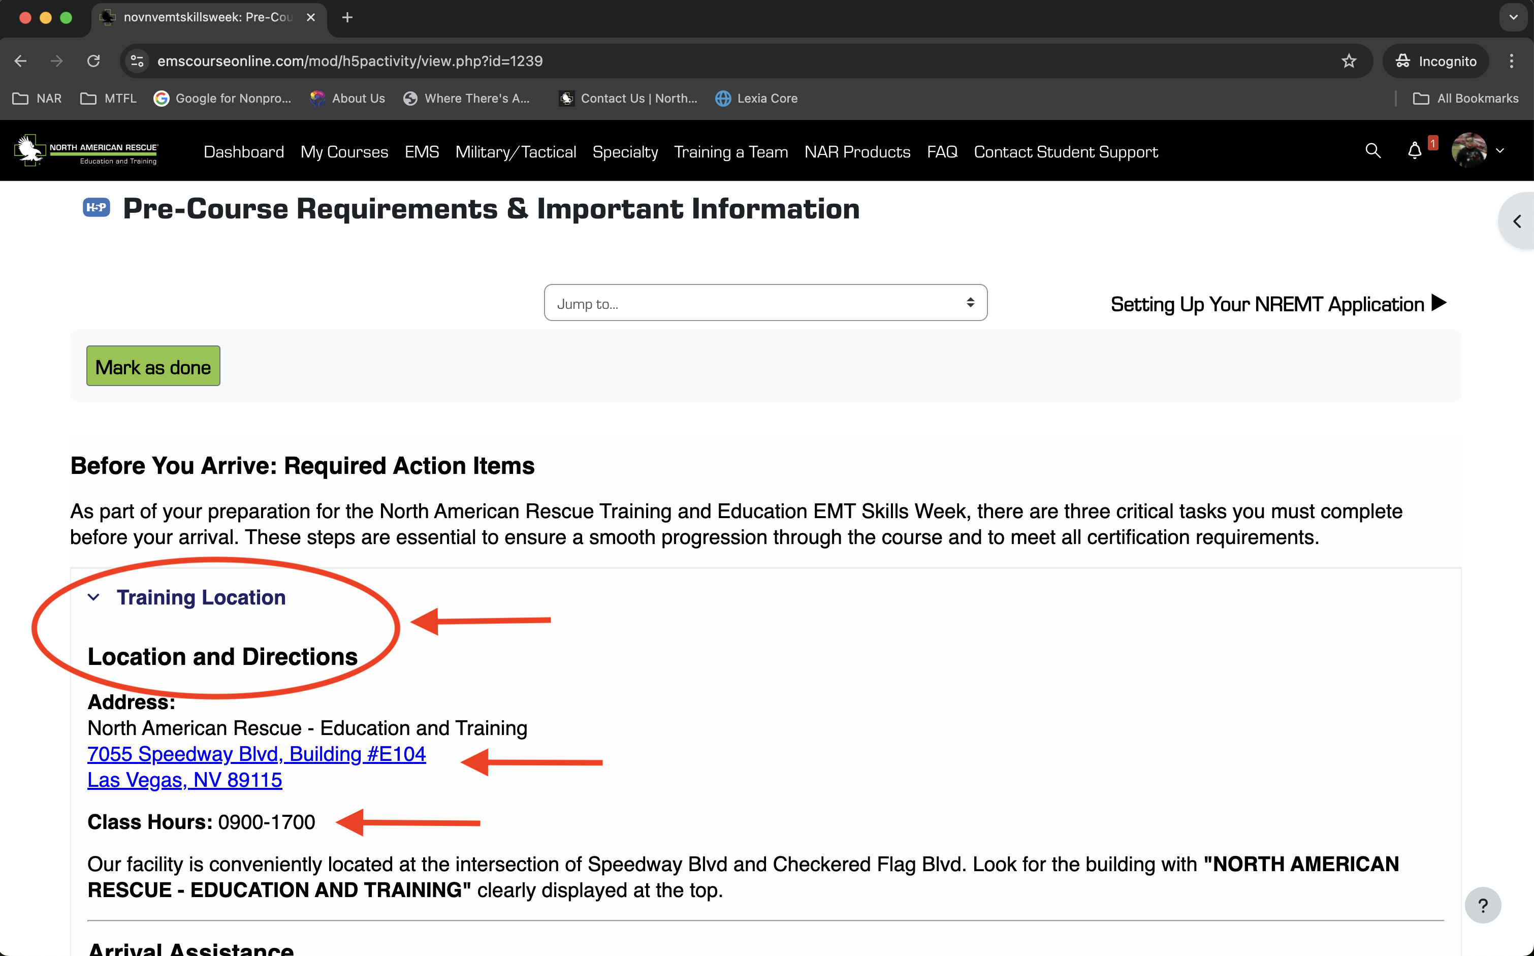This screenshot has height=956, width=1534.
Task: Reload the page with the refresh icon
Action: pyautogui.click(x=93, y=60)
